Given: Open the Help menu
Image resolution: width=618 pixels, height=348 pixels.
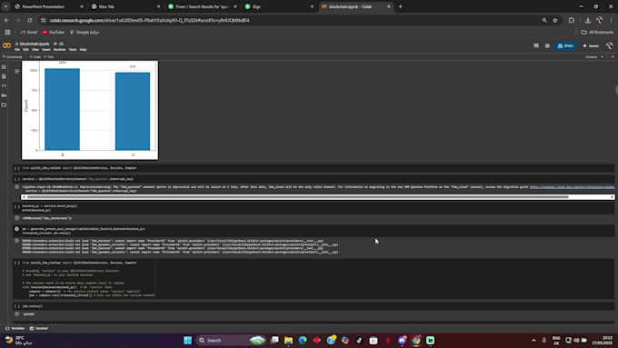Looking at the screenshot, I should 83,50.
